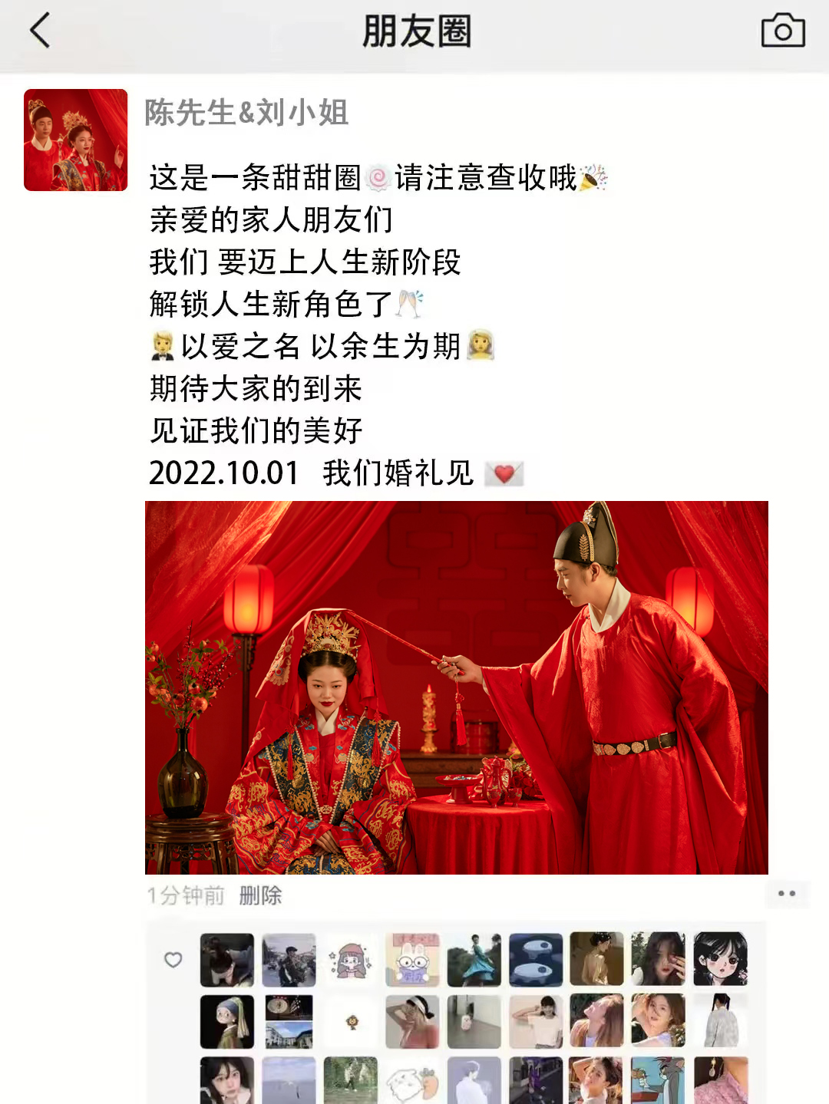
Task: Open the pink bunny cartoon avatar
Action: 412,959
